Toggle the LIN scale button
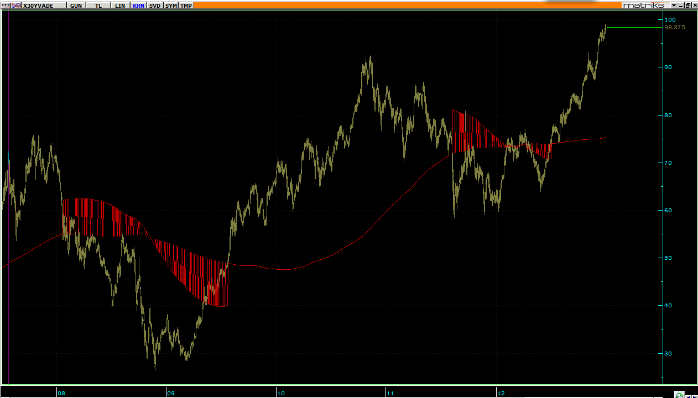This screenshot has height=398, width=698. click(x=120, y=6)
